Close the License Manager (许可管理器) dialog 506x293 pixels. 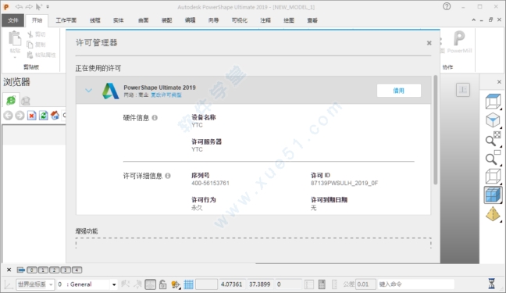point(429,43)
